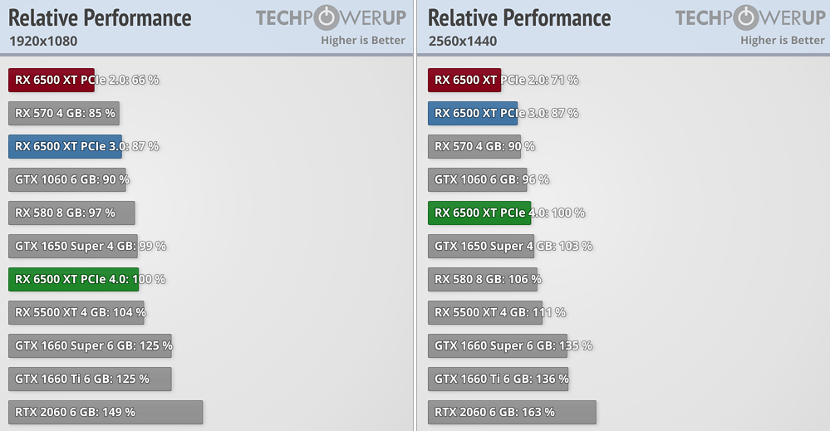Click the green PCIe 4.0 bar in the 2560x1440 chart
The height and width of the screenshot is (431, 830).
click(x=479, y=213)
